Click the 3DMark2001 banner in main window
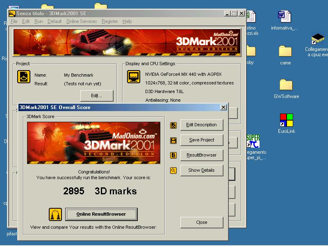Screen dimensions: 328x246 (x=127, y=43)
